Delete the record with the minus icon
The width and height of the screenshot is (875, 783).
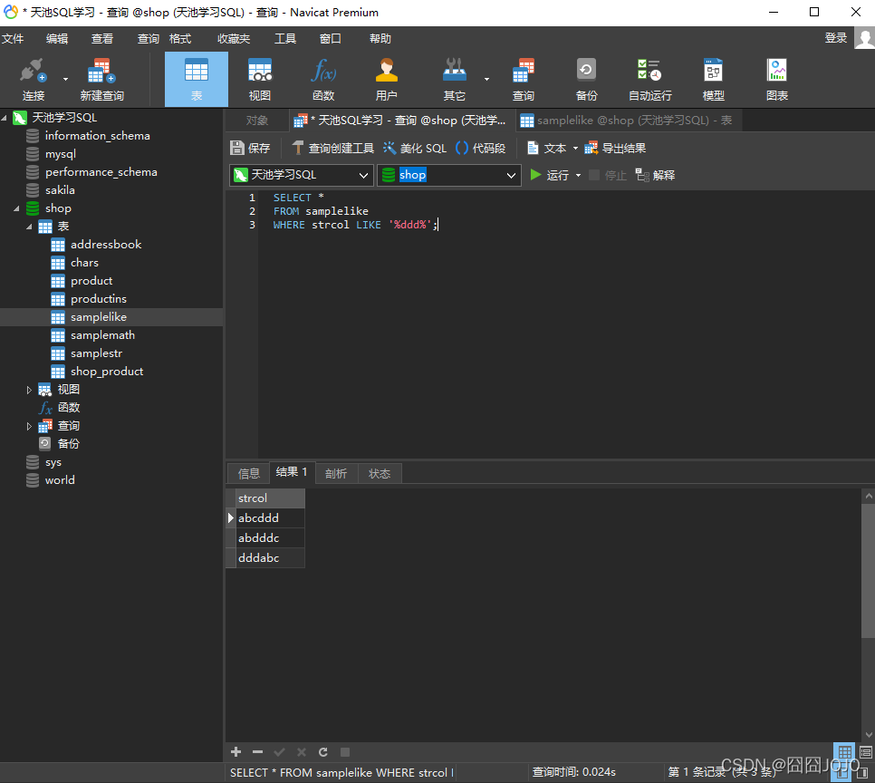[x=257, y=752]
